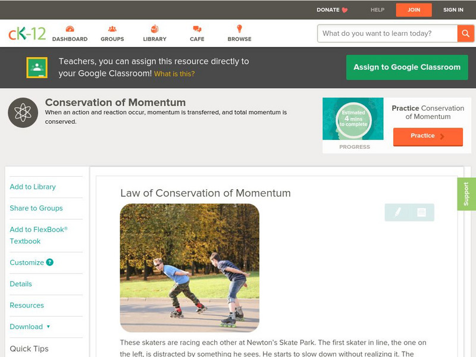Screen dimensions: 476x357
Task: Click the skaters photo
Action: tap(190, 268)
